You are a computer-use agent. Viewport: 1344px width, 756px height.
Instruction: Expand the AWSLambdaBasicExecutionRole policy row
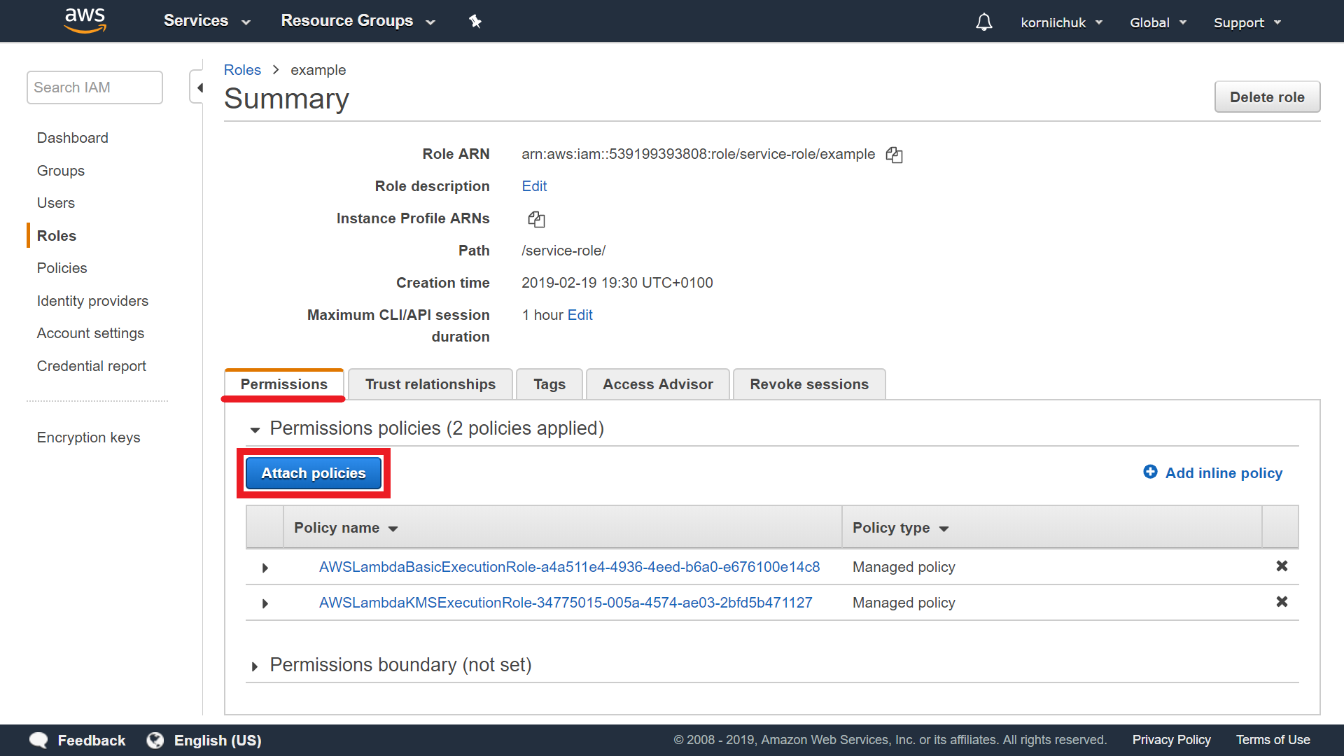coord(263,566)
